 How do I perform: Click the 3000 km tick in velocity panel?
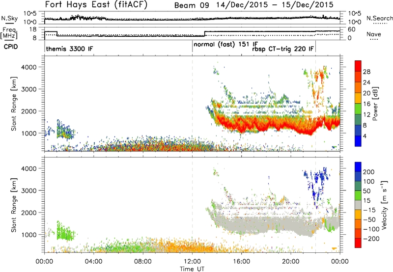[29, 190]
